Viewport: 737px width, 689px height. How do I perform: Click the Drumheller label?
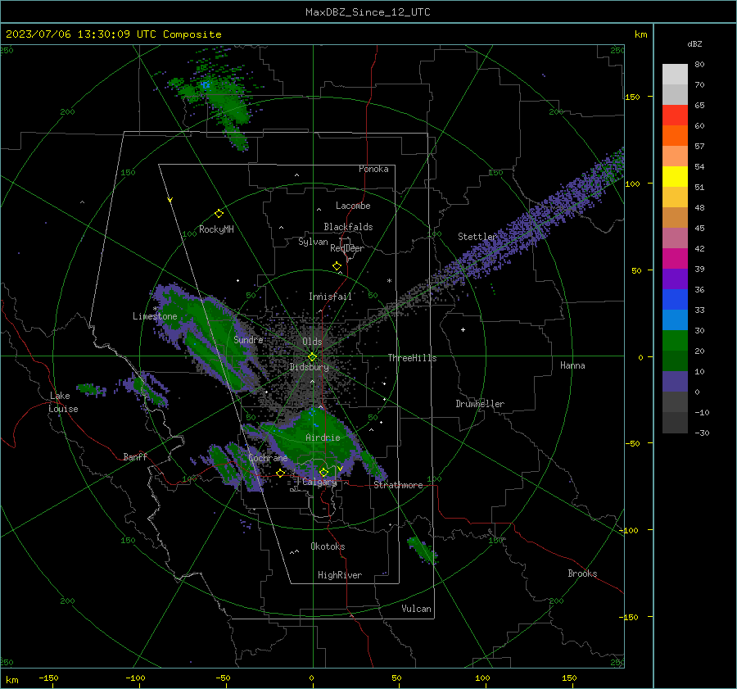(480, 404)
